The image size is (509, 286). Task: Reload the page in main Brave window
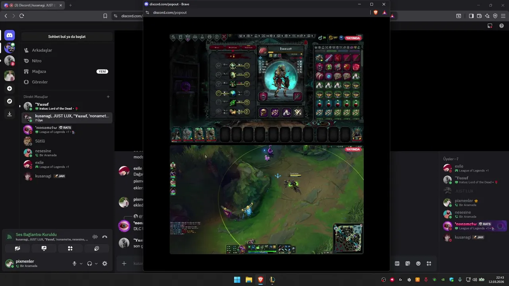pyautogui.click(x=21, y=16)
